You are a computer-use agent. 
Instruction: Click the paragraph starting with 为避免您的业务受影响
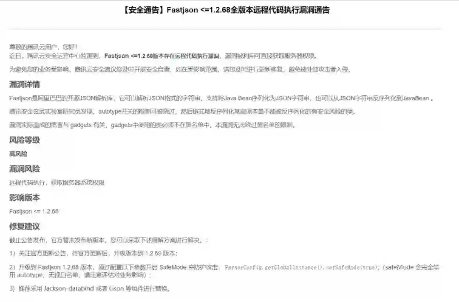[180, 69]
